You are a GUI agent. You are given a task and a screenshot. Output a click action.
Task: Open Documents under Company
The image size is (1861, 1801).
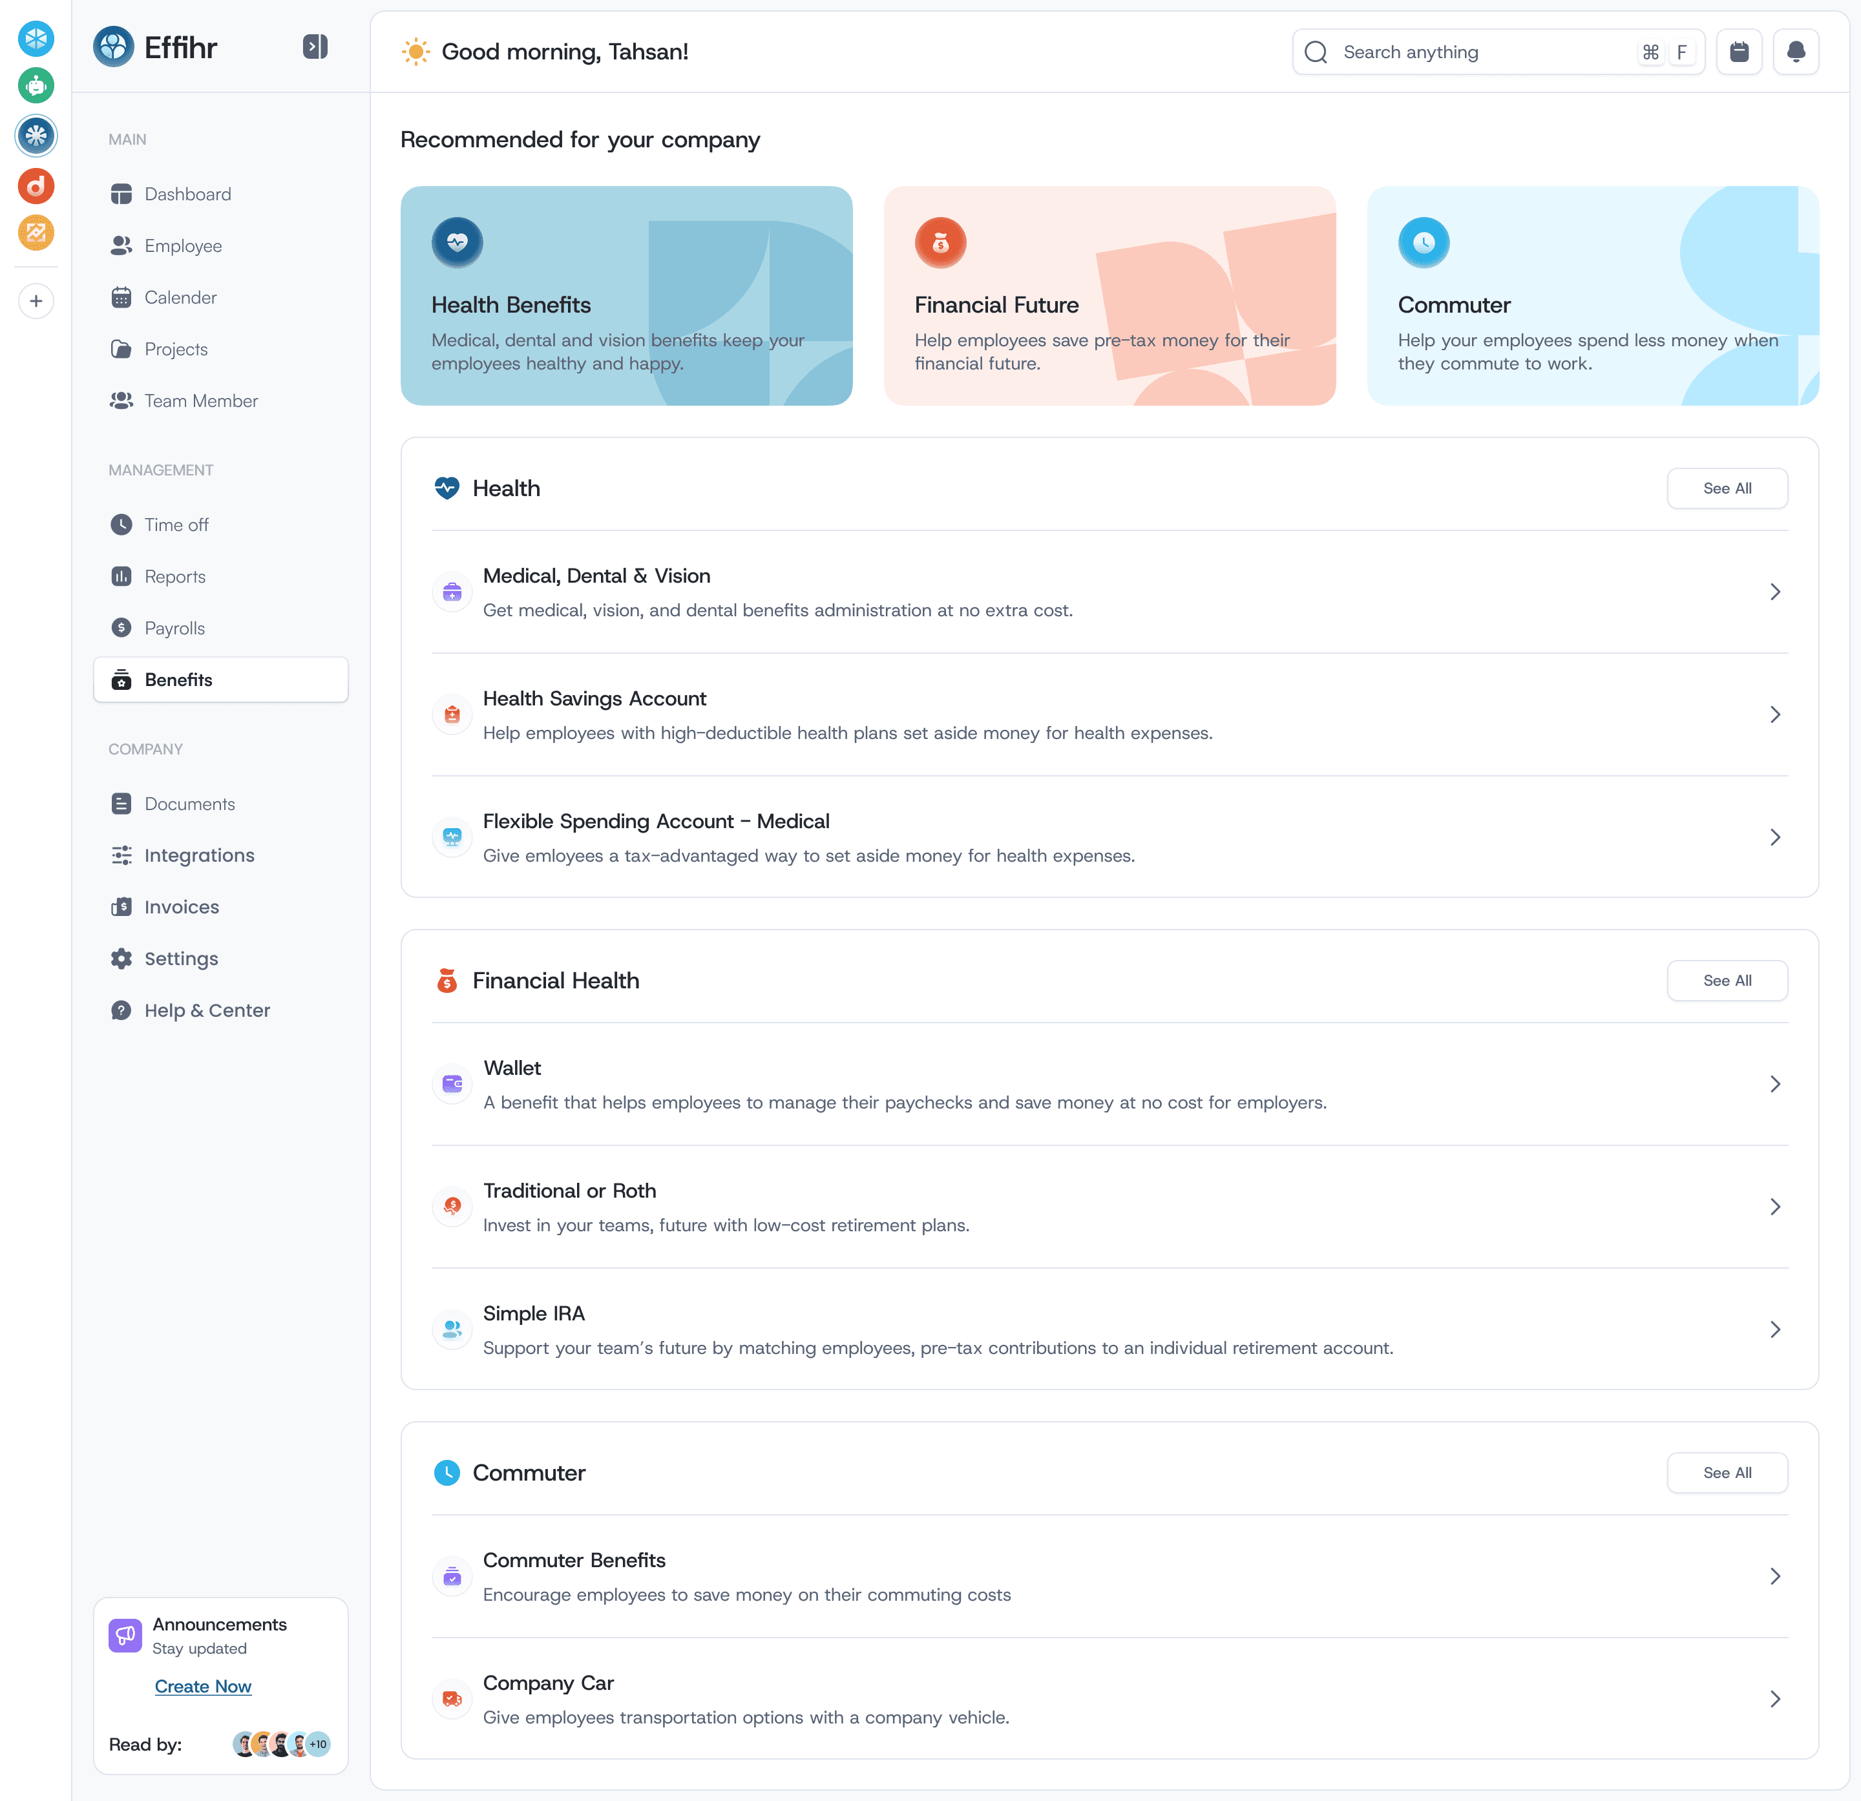coord(220,804)
